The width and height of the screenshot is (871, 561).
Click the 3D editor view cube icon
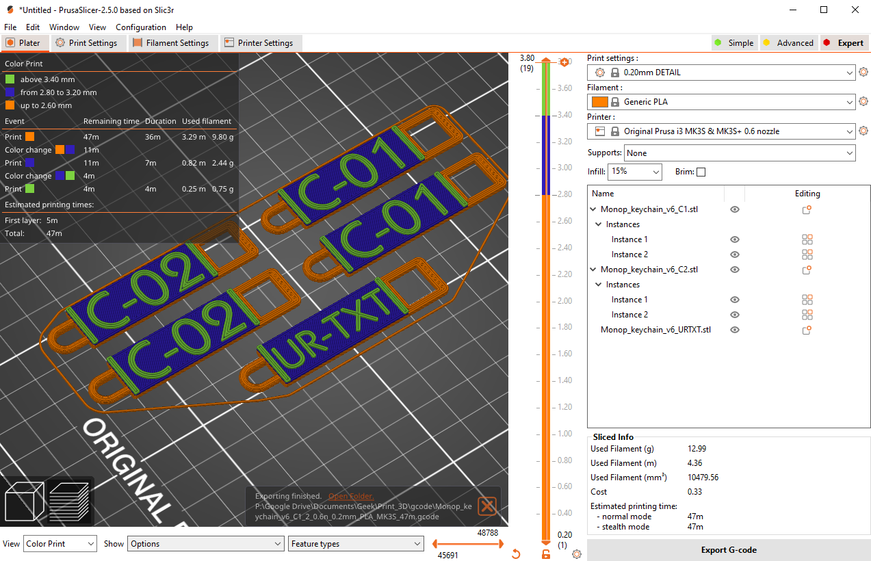point(25,502)
